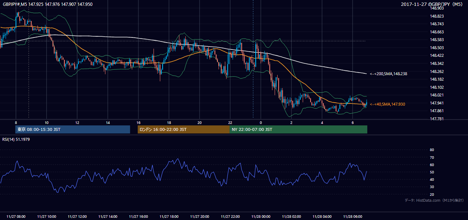Click the price axis value 147.781
This screenshot has width=468, height=220.
[436, 119]
